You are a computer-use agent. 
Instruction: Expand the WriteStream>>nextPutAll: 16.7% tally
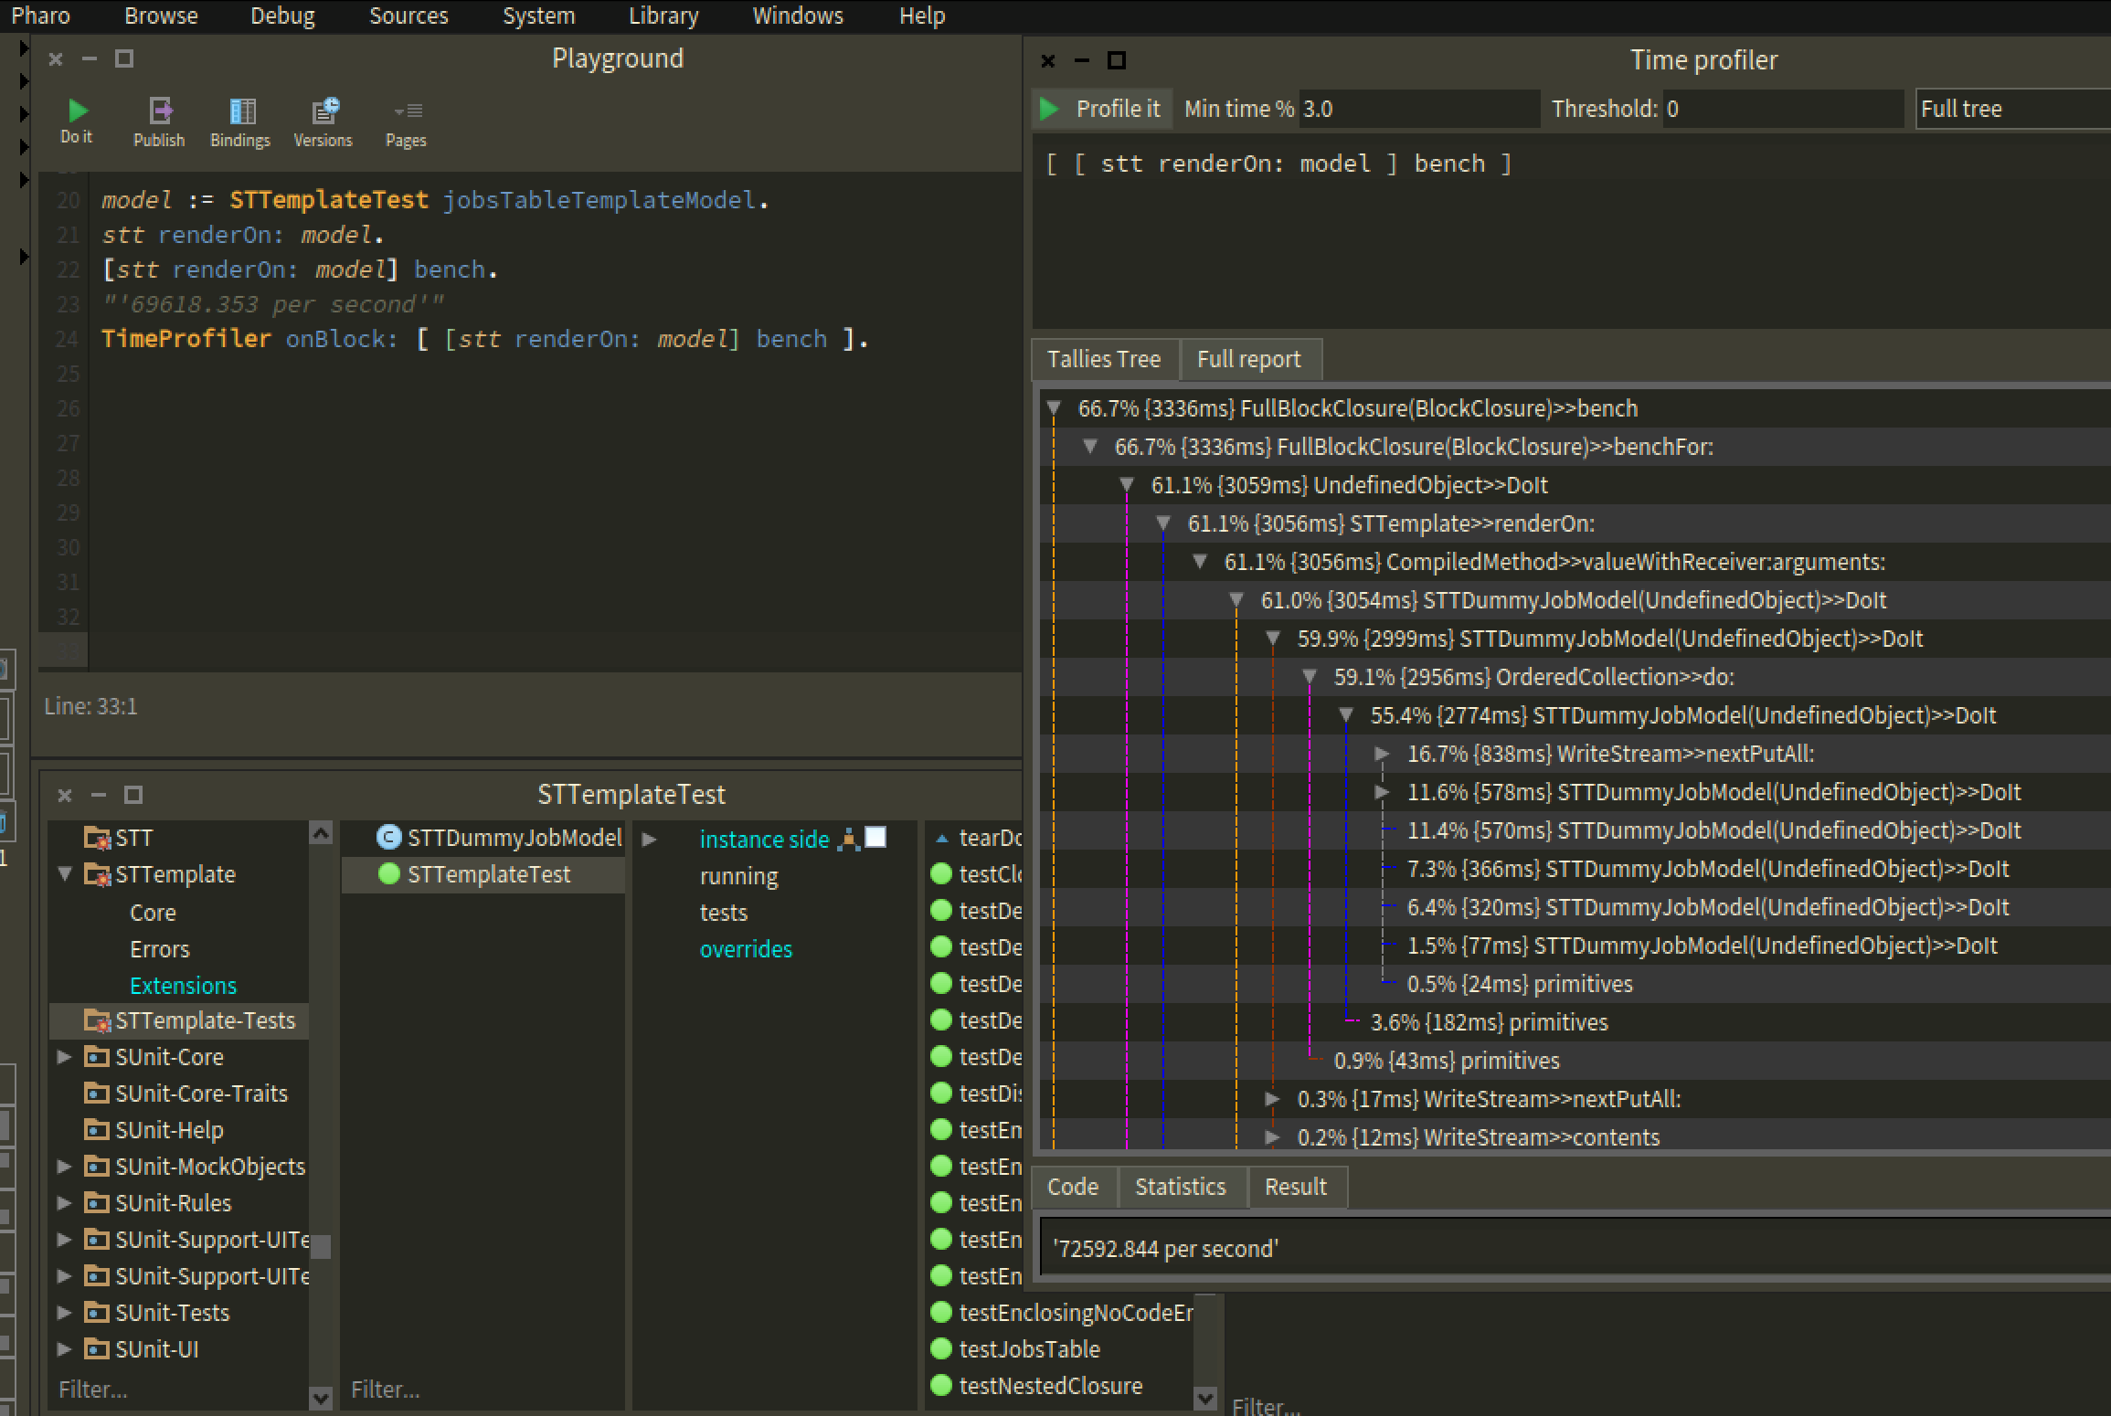[x=1382, y=754]
